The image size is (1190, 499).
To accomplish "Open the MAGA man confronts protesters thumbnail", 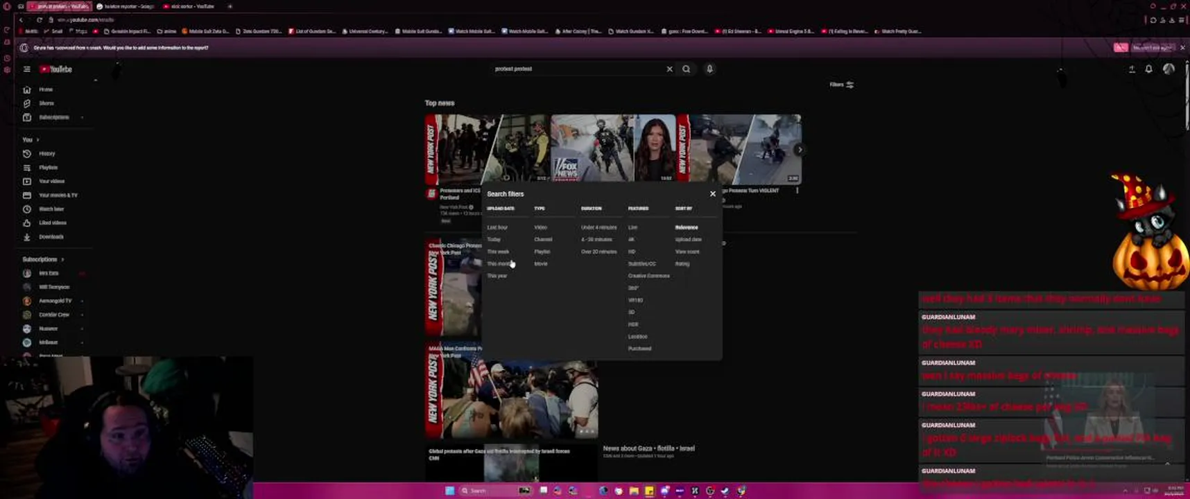I will [x=512, y=390].
